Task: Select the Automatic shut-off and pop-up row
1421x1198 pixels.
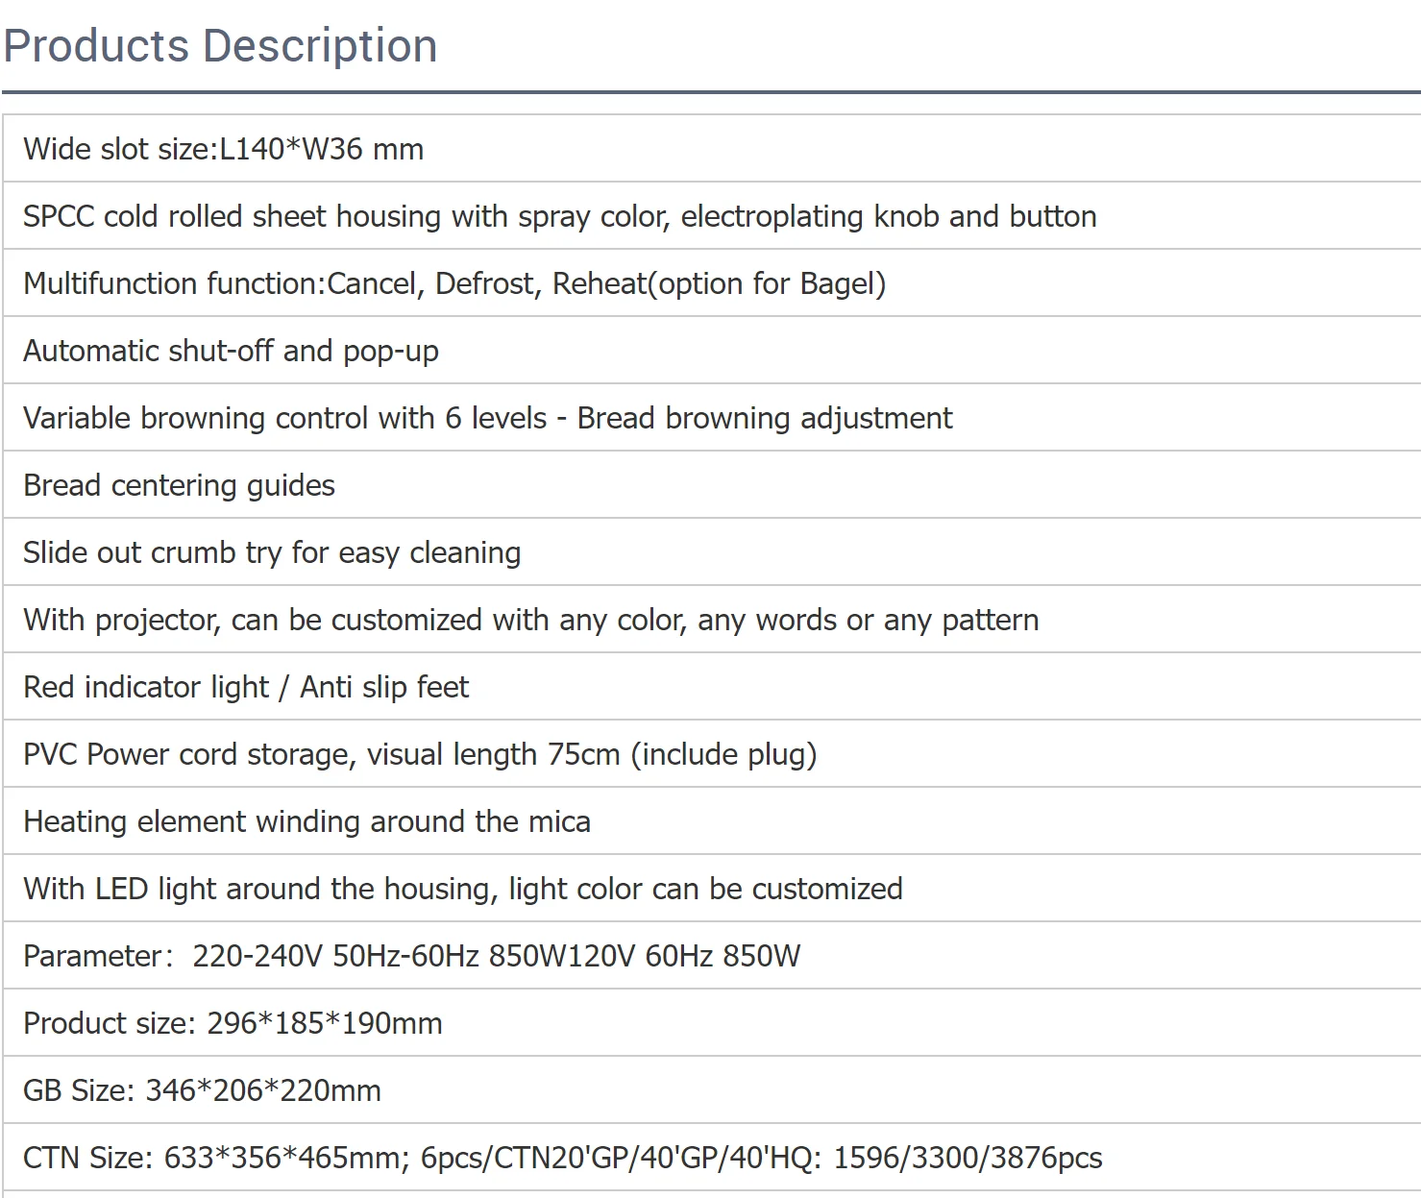Action: [x=231, y=351]
